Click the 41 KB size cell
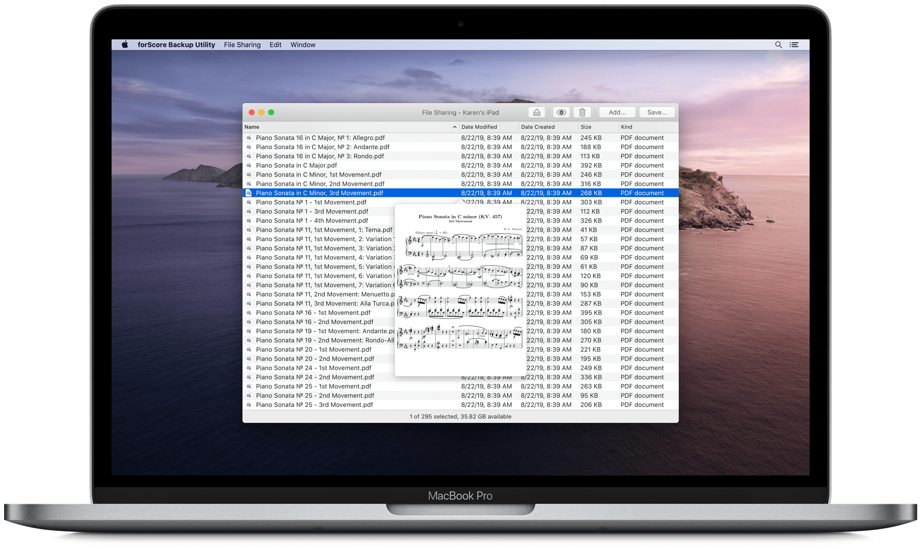The width and height of the screenshot is (921, 548). pyautogui.click(x=589, y=230)
